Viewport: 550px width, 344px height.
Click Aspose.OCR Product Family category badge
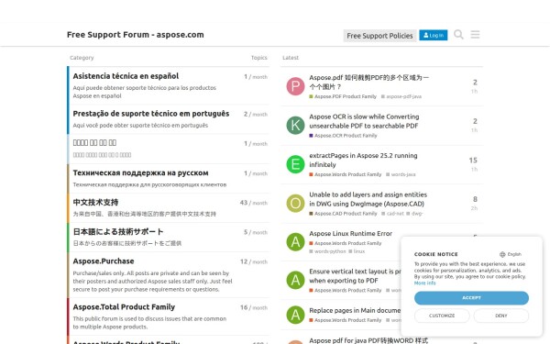click(343, 136)
